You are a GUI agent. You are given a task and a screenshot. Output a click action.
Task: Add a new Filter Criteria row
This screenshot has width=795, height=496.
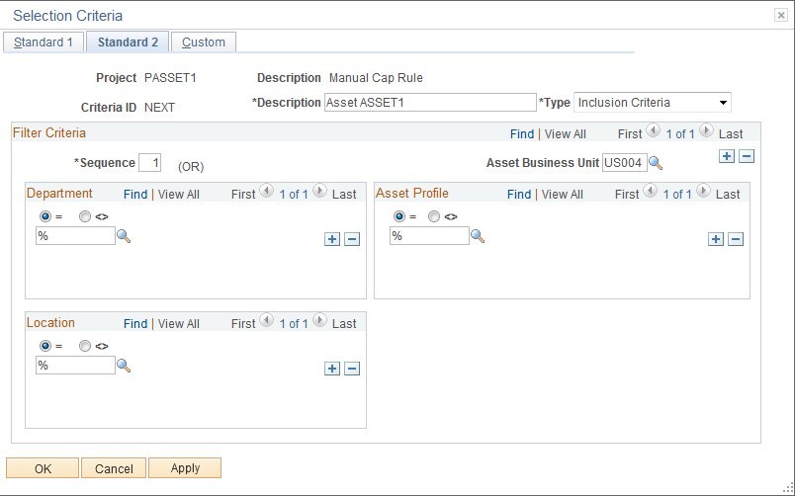tap(727, 156)
